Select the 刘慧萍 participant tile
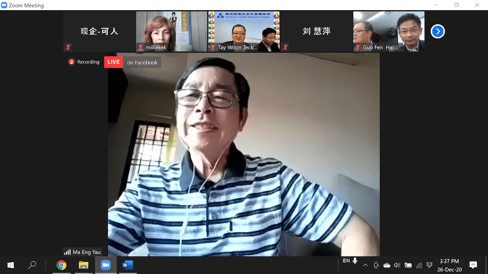The height and width of the screenshot is (274, 488). point(316,31)
